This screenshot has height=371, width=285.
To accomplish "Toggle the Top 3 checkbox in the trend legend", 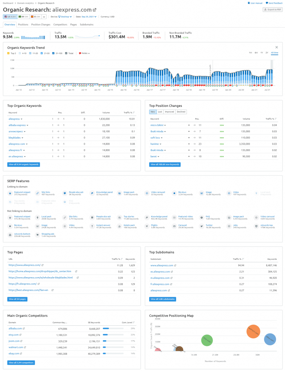I will coord(9,53).
